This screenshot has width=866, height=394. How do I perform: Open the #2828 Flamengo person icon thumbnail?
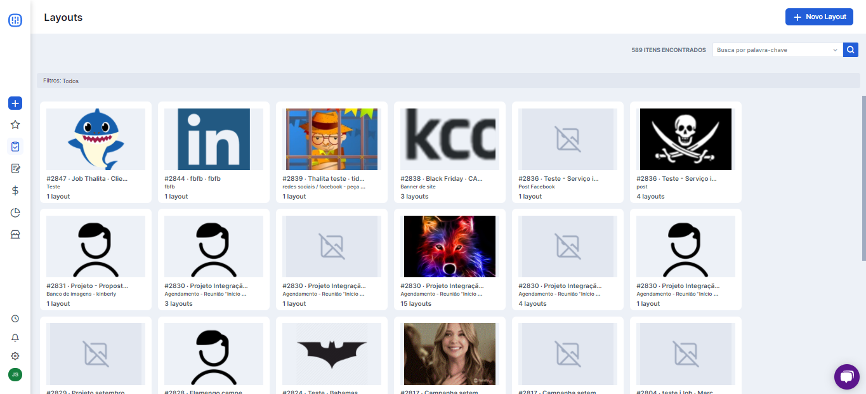pos(214,353)
